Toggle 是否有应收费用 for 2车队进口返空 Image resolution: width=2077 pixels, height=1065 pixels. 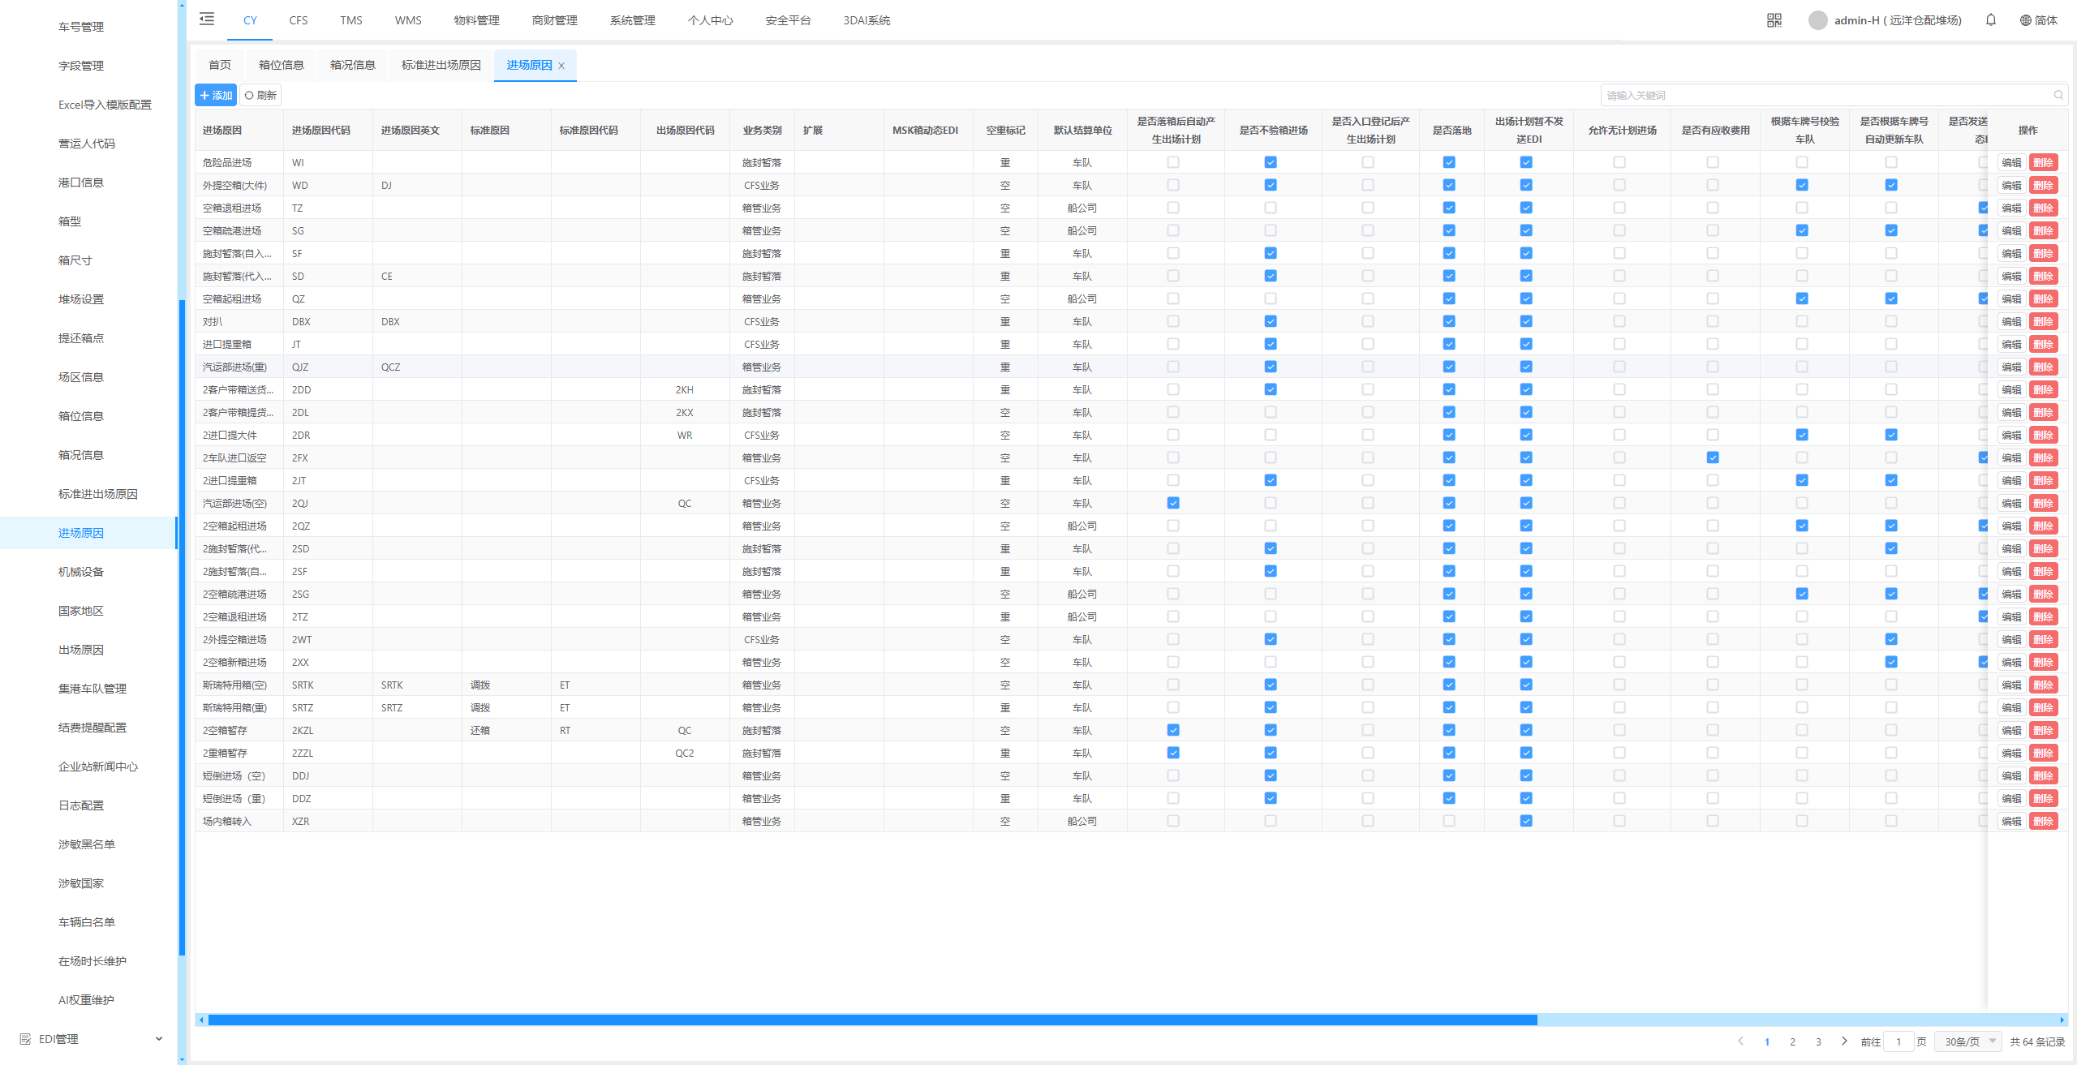[1713, 458]
